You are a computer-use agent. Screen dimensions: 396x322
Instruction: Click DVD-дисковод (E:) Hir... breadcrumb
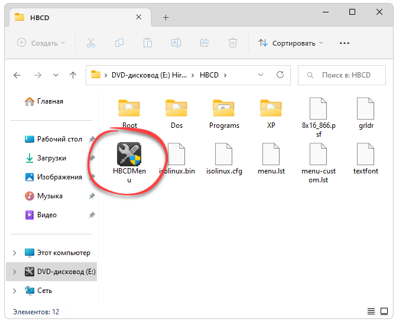point(149,75)
